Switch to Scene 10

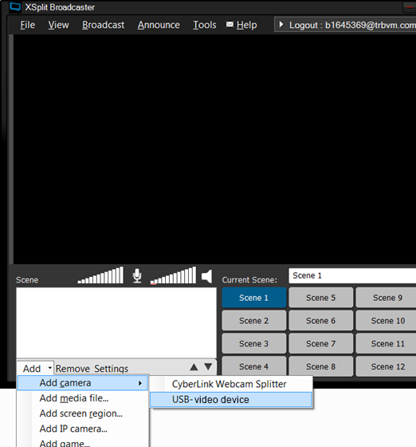coord(387,321)
